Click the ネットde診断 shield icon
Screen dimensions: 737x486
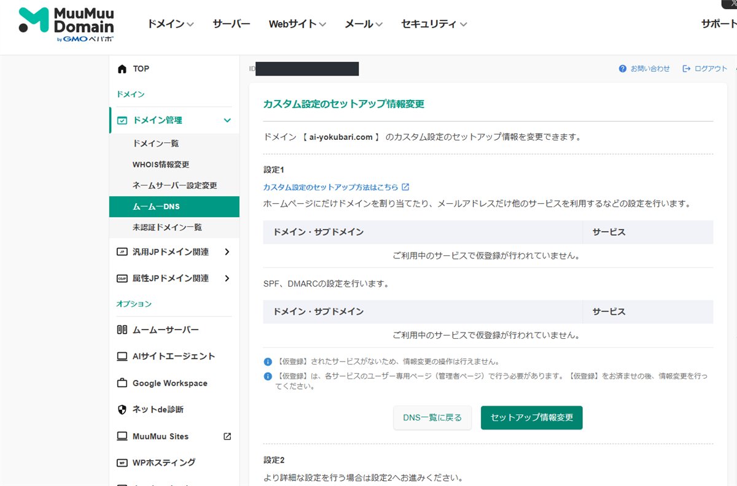122,409
